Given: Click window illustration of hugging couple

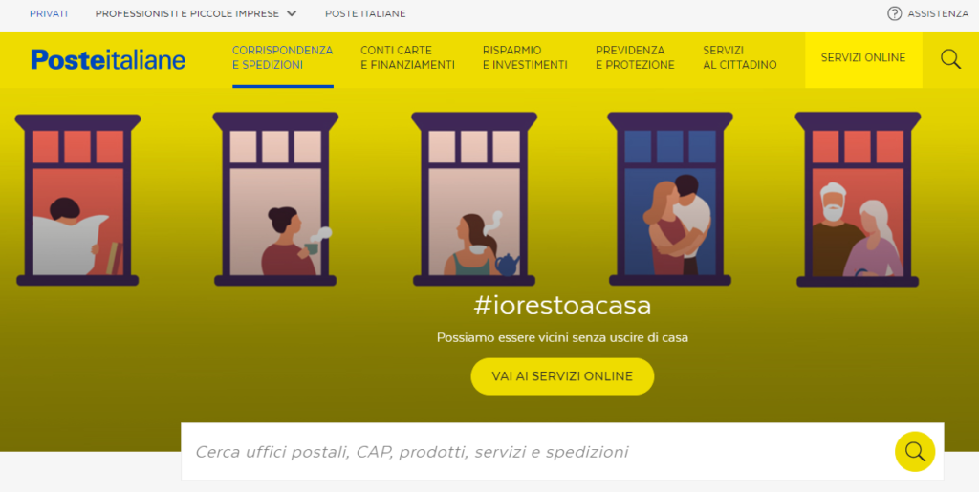Looking at the screenshot, I should 670,199.
